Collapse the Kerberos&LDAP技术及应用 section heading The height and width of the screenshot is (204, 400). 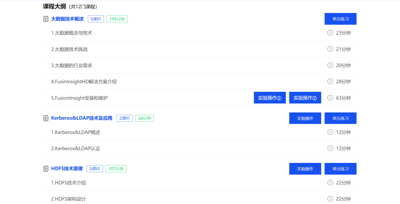81,118
